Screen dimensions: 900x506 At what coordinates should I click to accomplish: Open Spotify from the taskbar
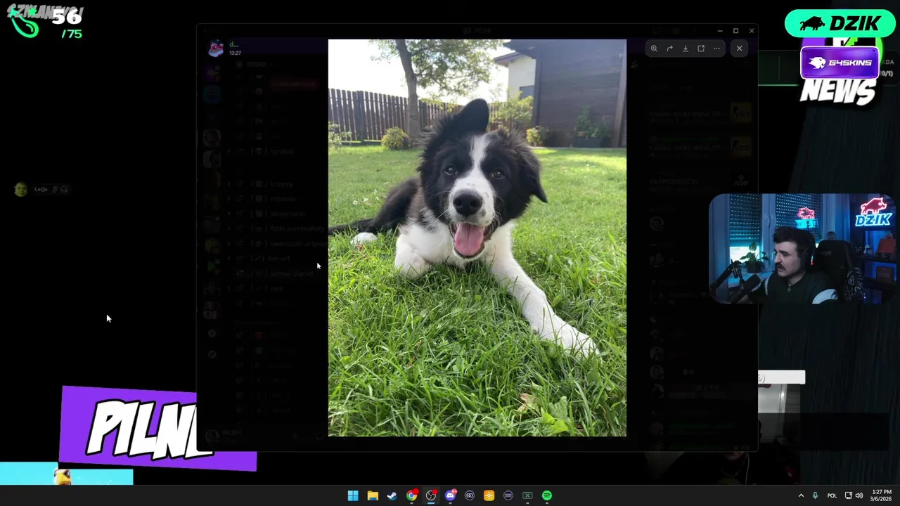547,495
